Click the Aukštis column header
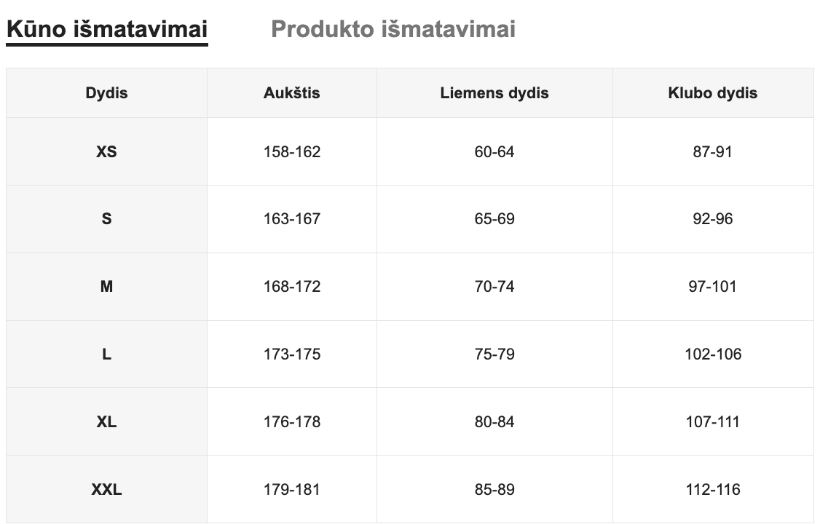 click(x=291, y=93)
